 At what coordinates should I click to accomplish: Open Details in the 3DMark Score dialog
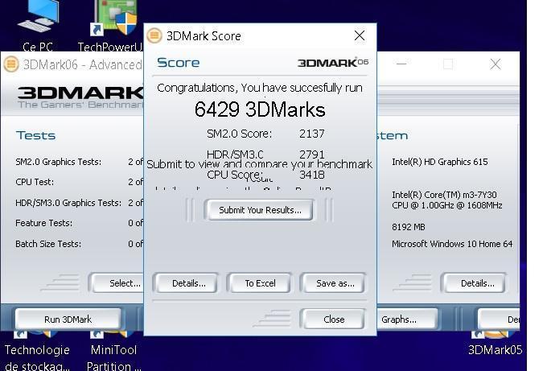click(189, 283)
